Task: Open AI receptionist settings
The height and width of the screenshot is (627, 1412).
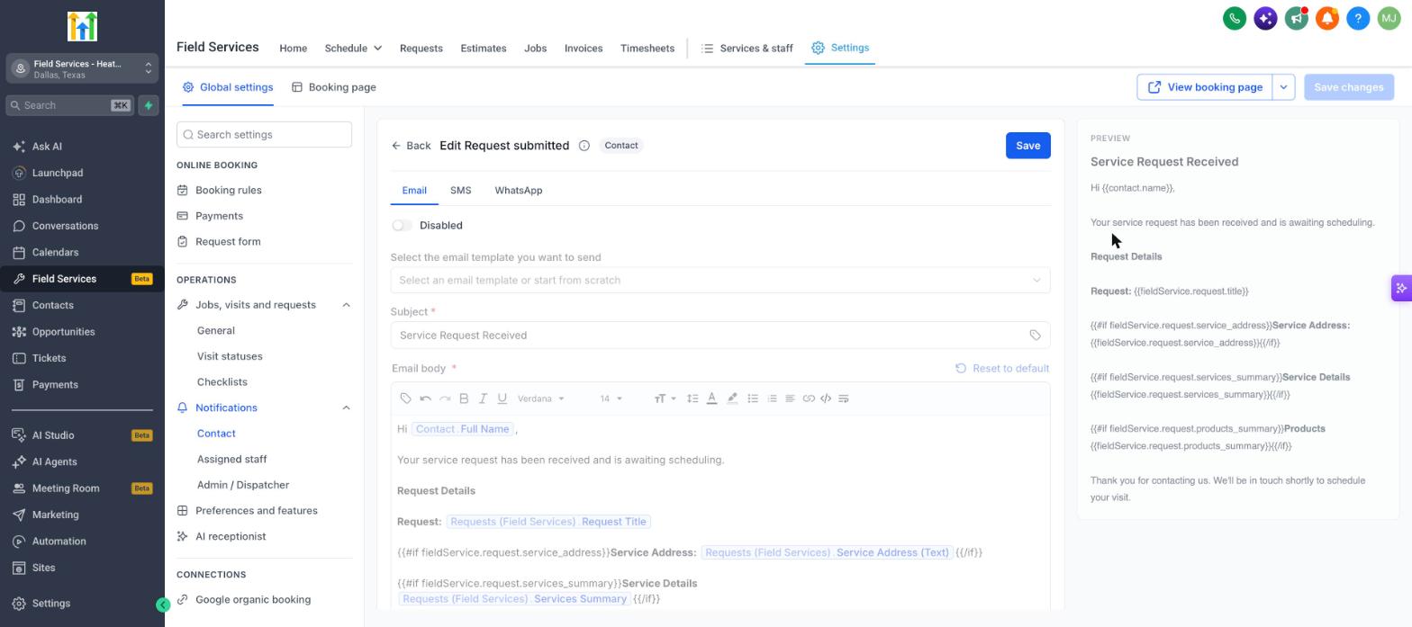Action: pos(231,537)
